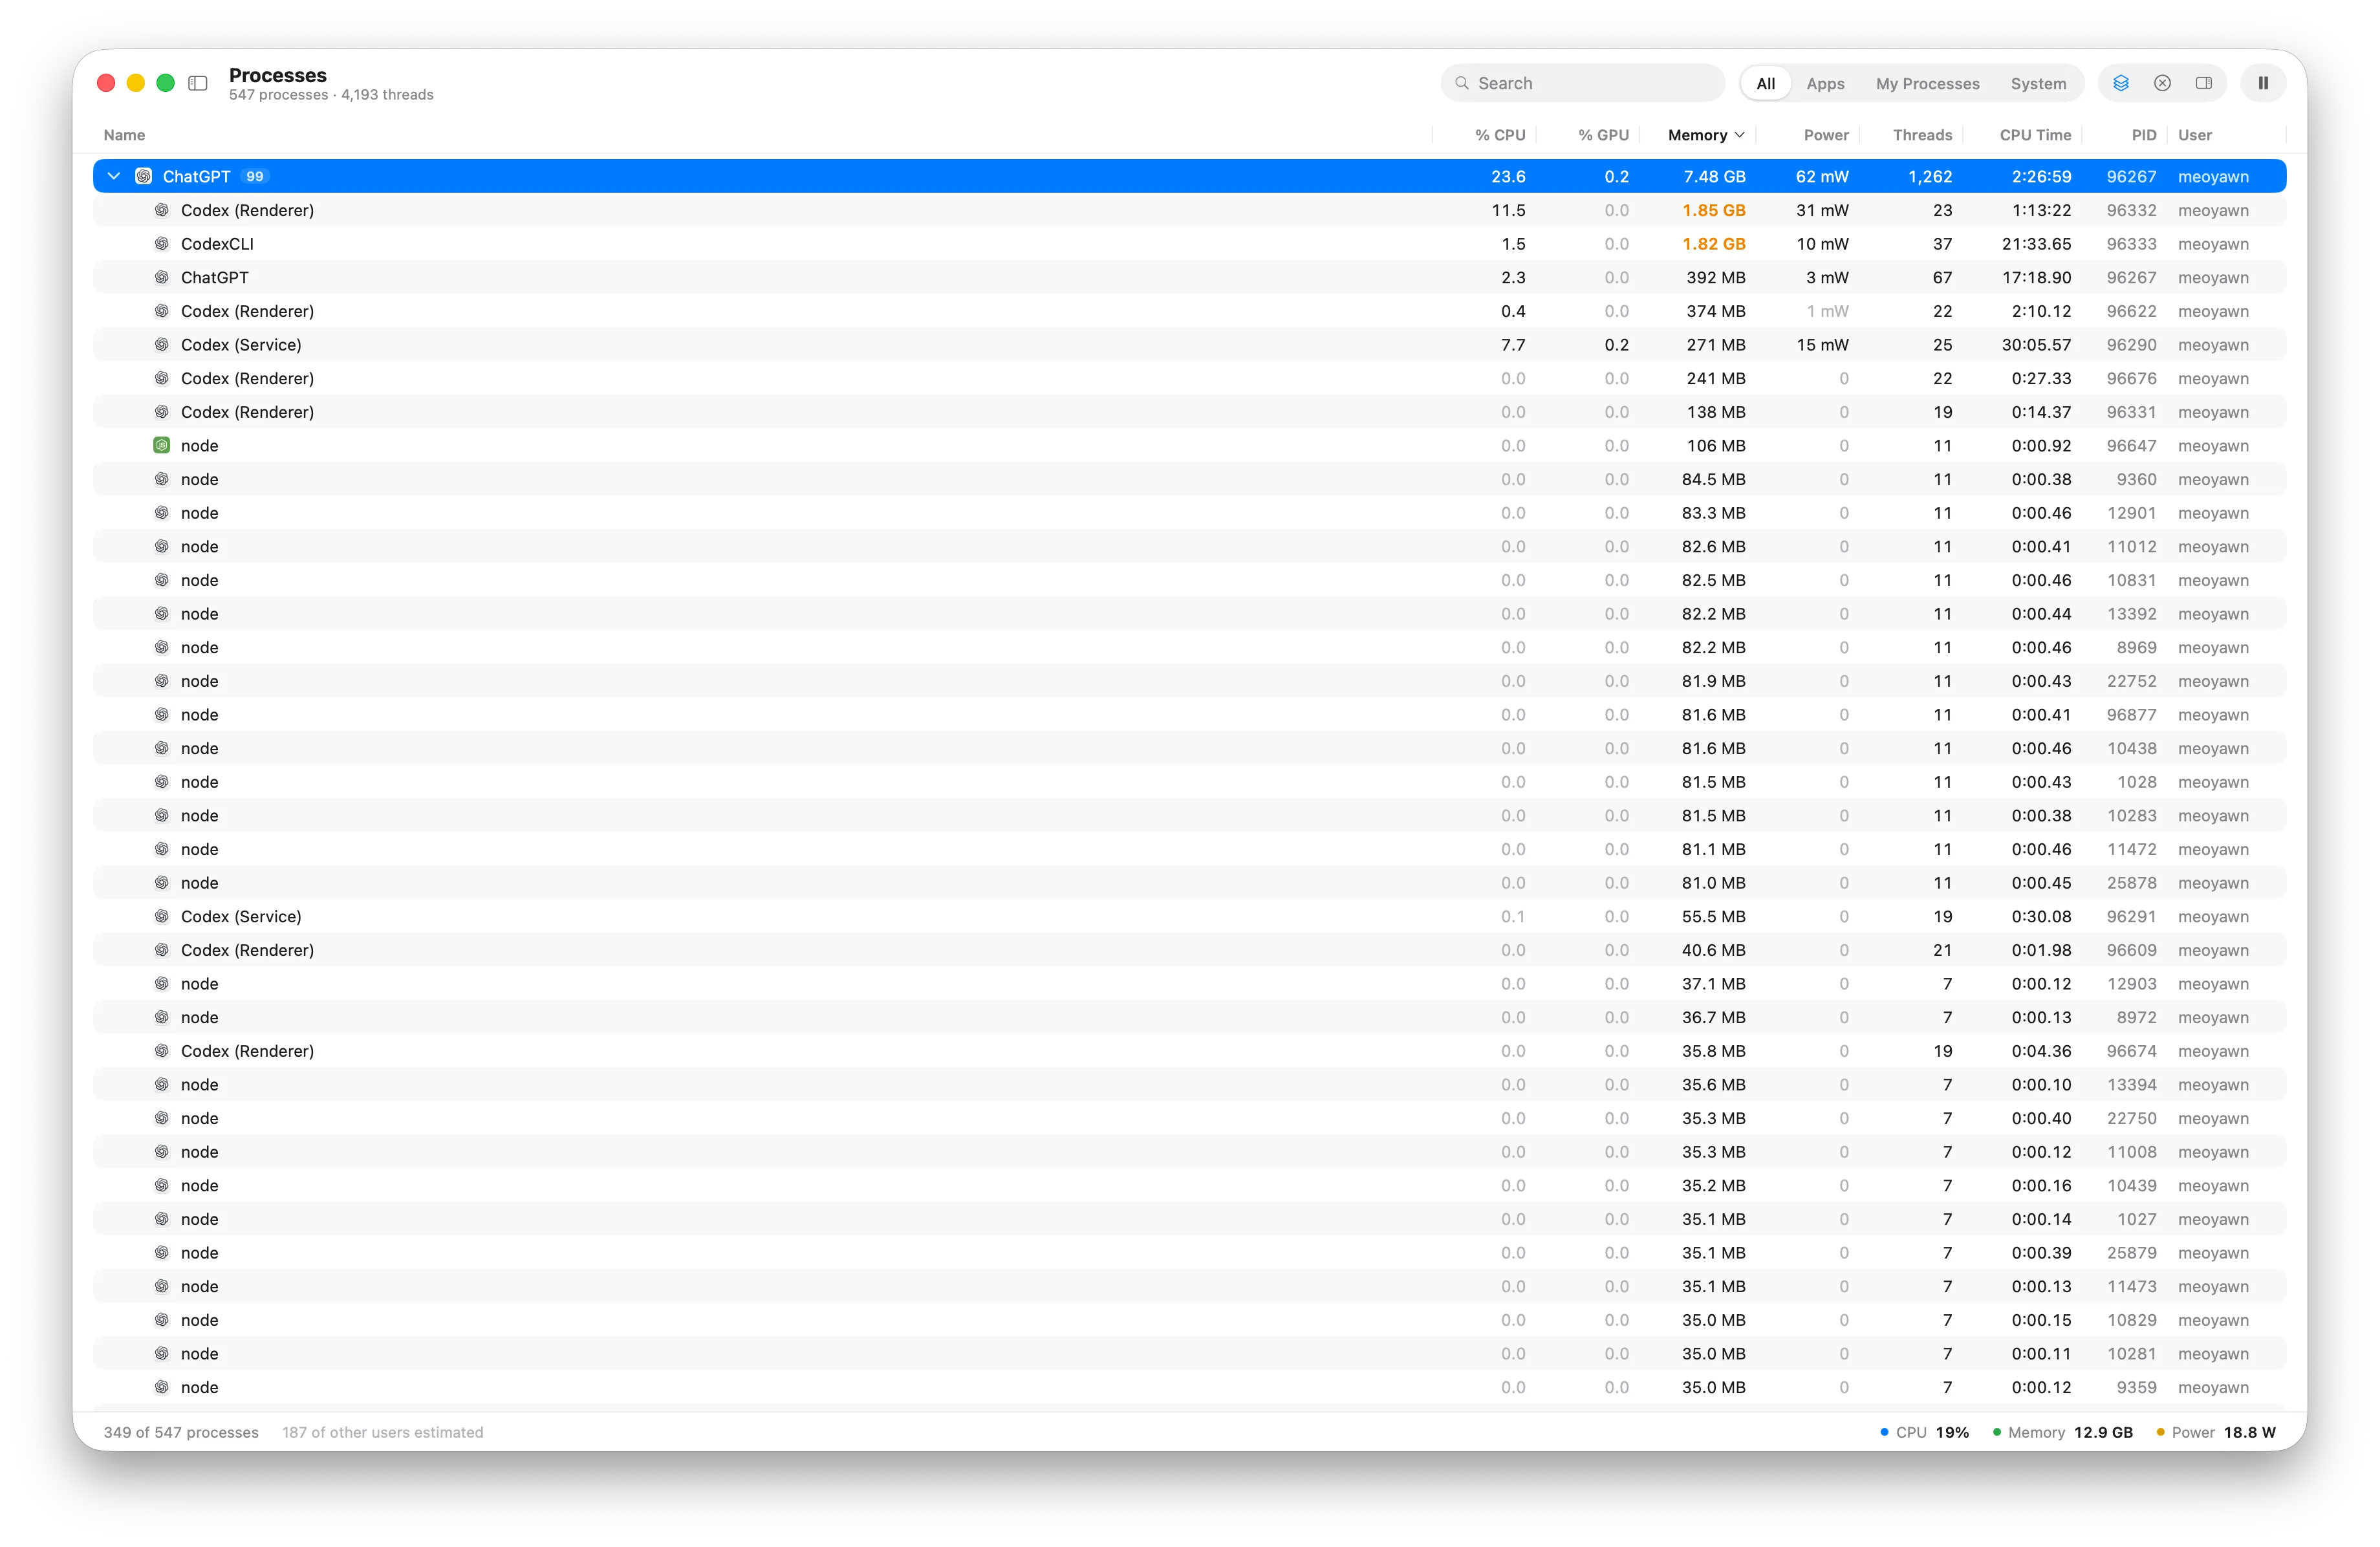
Task: Sort processes by % GPU column
Action: click(x=1603, y=135)
